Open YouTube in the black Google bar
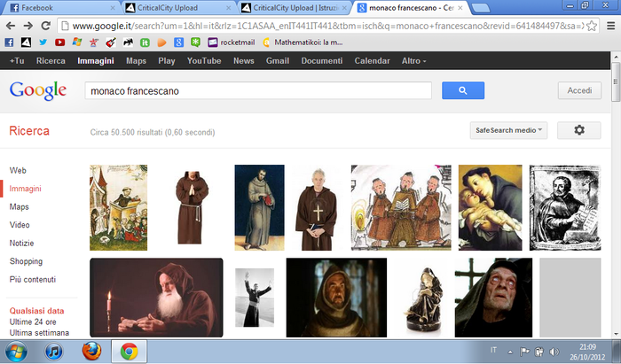621x364 pixels. 204,61
